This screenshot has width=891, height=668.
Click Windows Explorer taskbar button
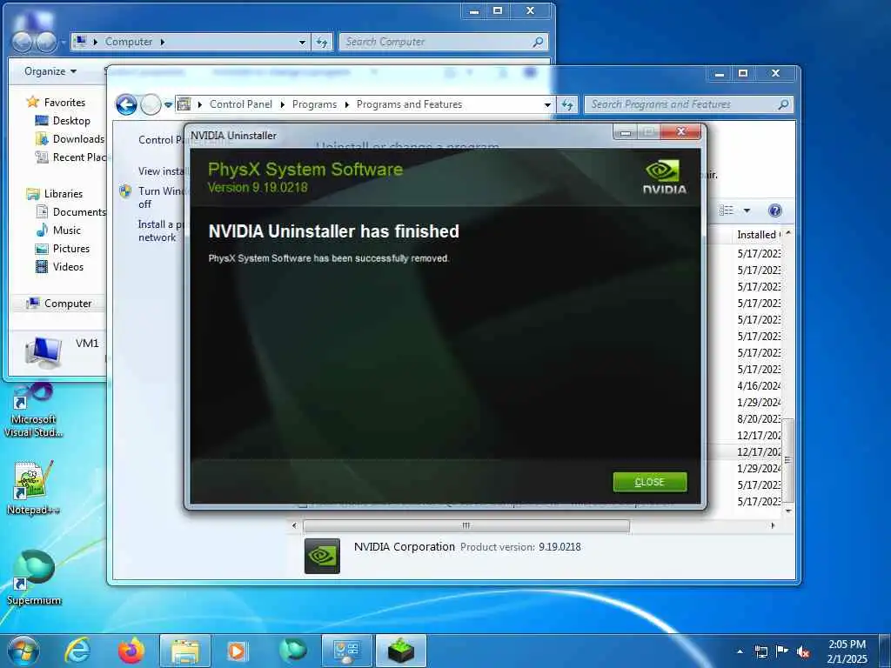click(185, 651)
